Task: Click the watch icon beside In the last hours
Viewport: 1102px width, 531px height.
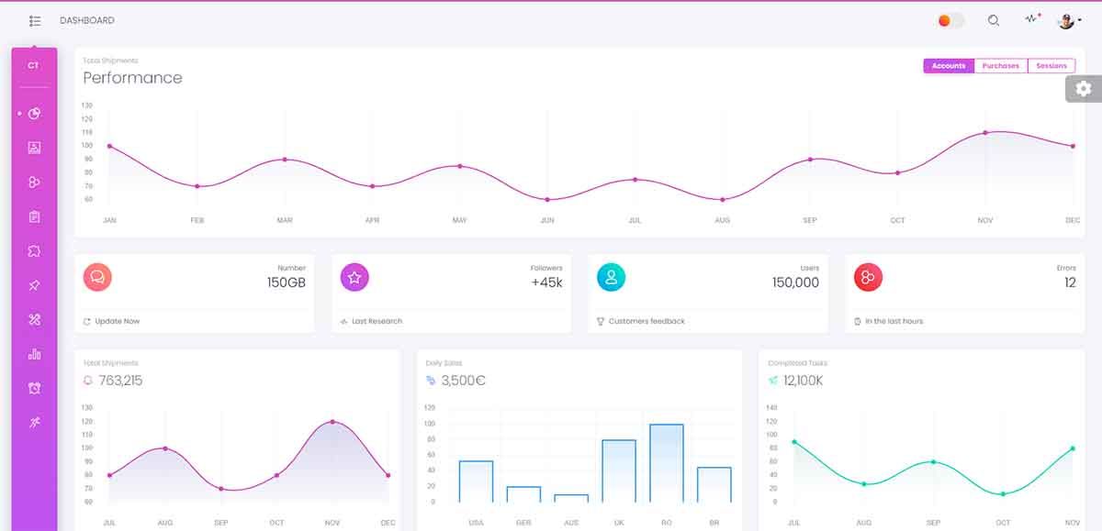Action: 858,322
